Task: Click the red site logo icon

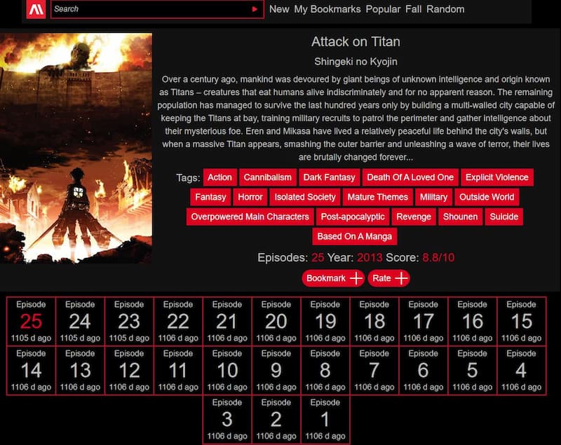Action: tap(36, 9)
